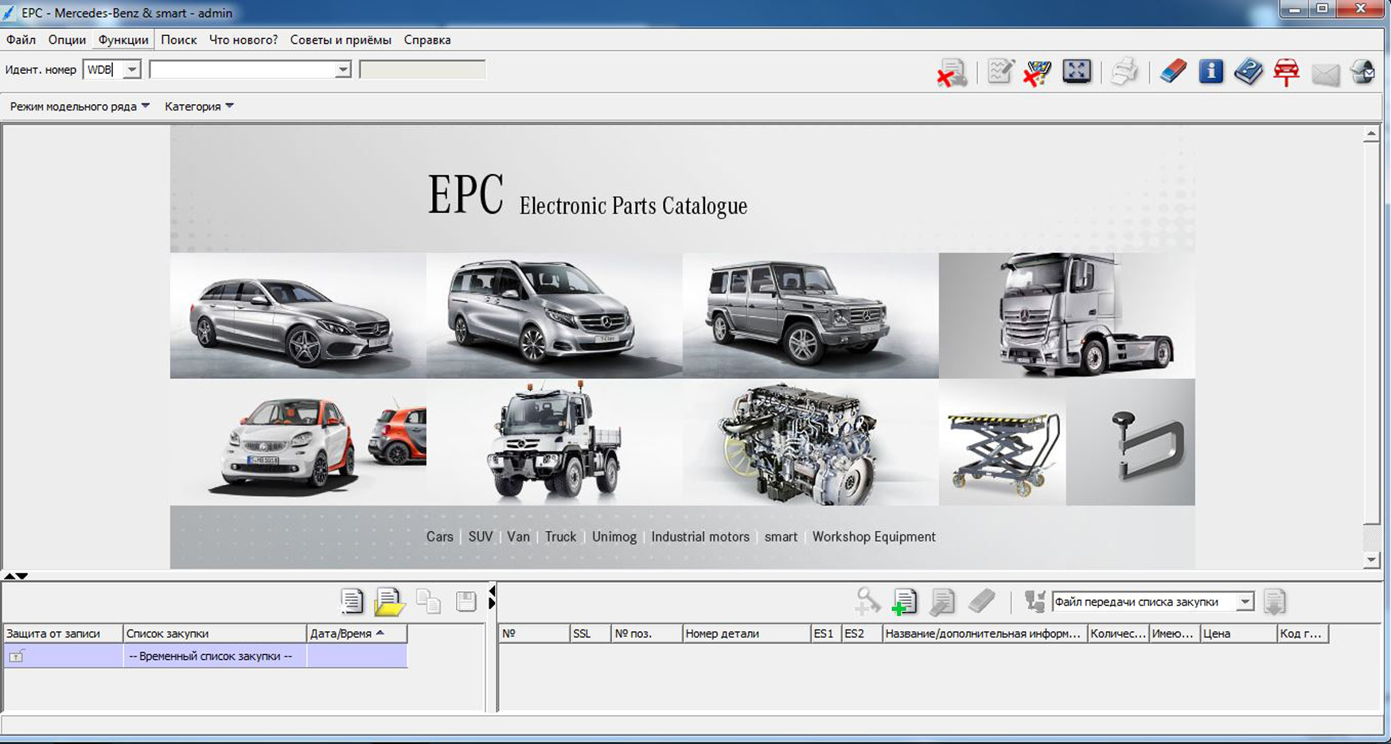Open the WDB ident number prefix dropdown
Viewport: 1391px width, 744px height.
[x=132, y=70]
